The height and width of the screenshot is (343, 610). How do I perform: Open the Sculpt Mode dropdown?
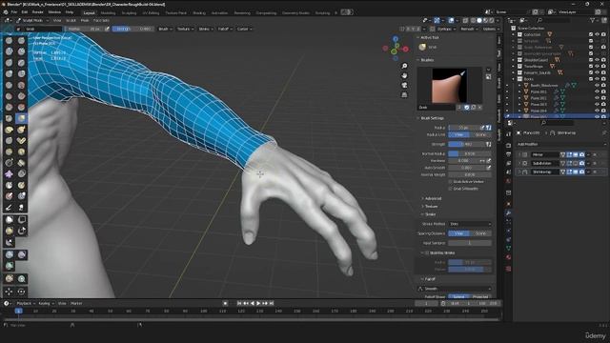(x=32, y=20)
